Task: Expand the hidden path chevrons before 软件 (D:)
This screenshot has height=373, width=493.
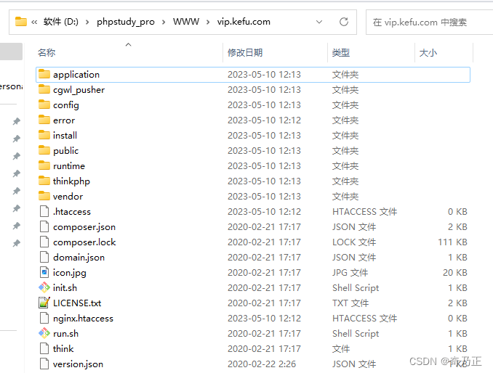Action: (x=34, y=22)
